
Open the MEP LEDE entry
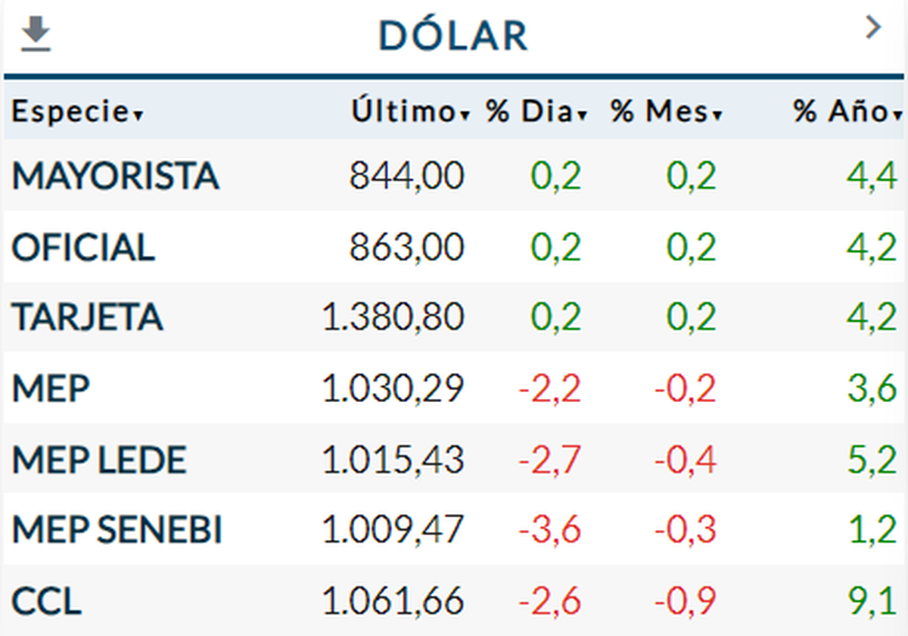[x=98, y=460]
